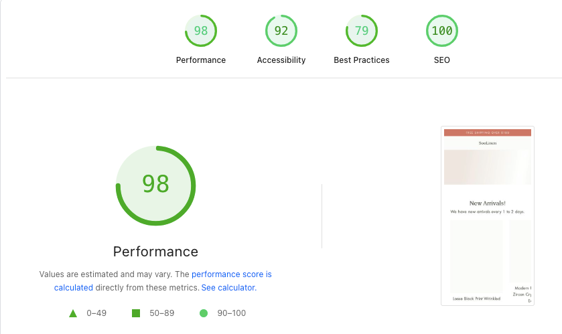Open the page screenshot thumbnail

pos(488,216)
